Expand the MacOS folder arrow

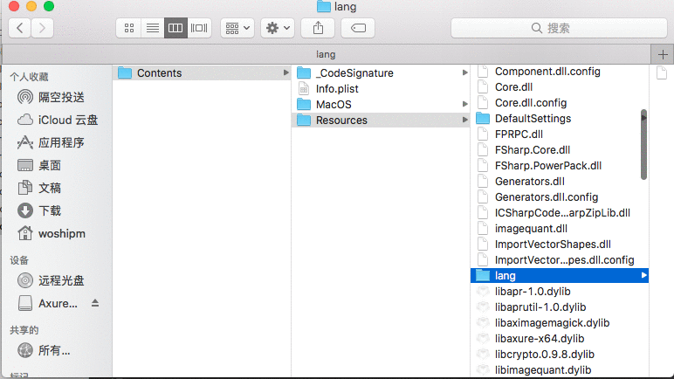pyautogui.click(x=464, y=104)
